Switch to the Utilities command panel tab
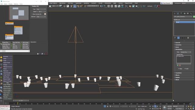The image size is (195, 110). click(x=191, y=13)
